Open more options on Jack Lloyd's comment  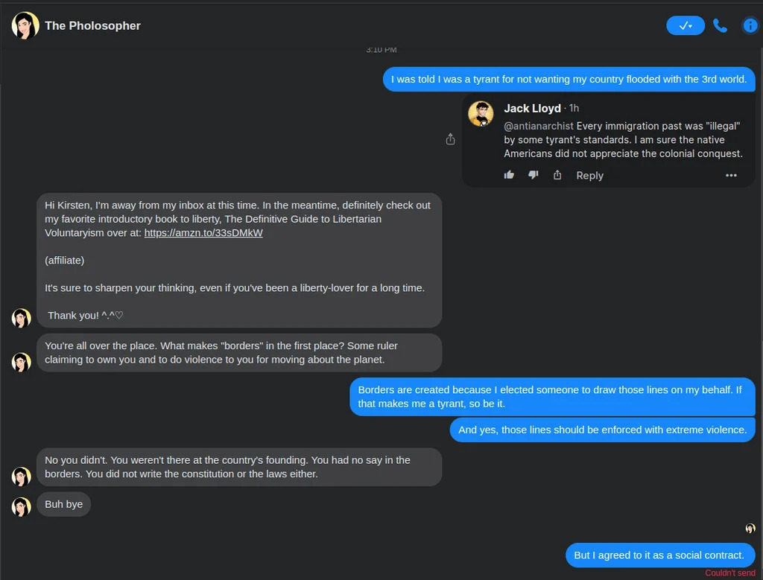pos(731,176)
